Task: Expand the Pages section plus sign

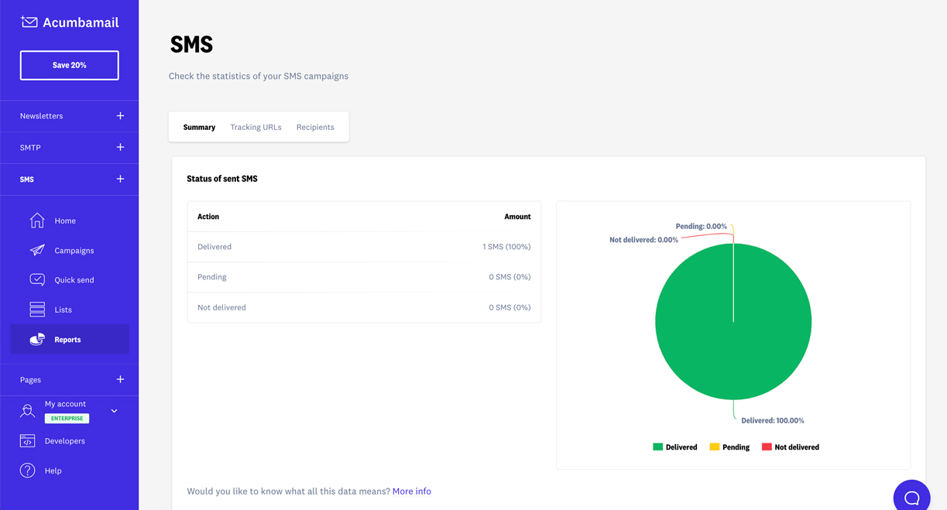Action: (120, 380)
